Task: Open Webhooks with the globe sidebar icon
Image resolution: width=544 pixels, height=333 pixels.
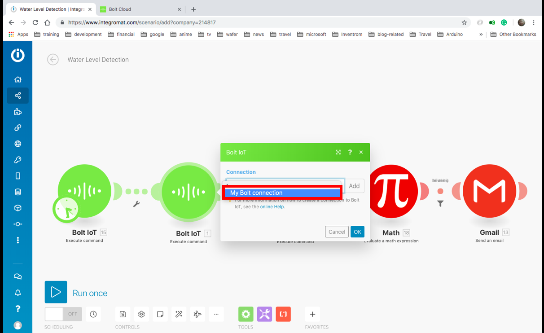Action: [18, 144]
